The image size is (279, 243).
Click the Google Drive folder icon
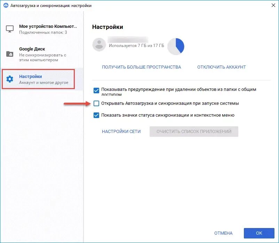[x=10, y=54]
